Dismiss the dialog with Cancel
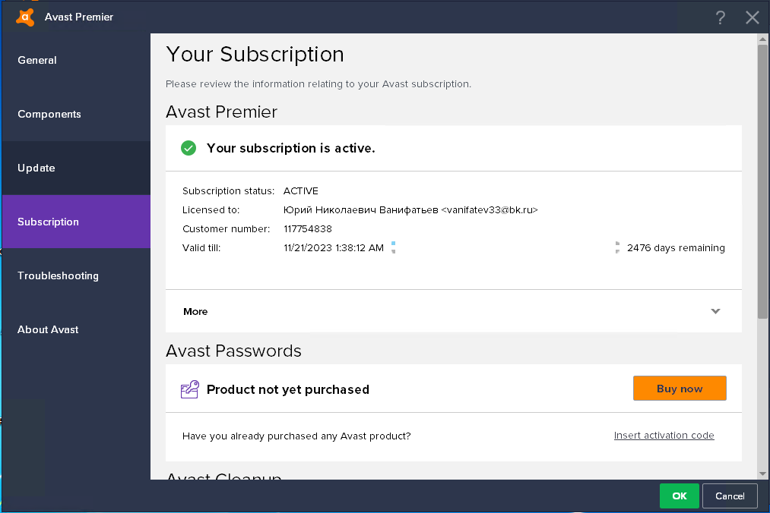770x513 pixels. pyautogui.click(x=730, y=496)
